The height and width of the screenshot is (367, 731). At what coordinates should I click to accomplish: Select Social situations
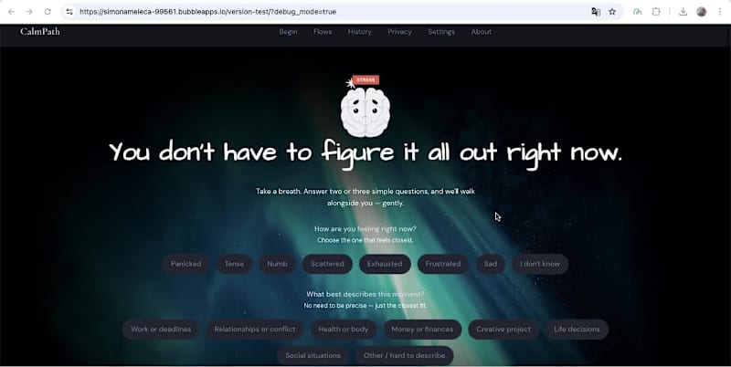pos(313,355)
